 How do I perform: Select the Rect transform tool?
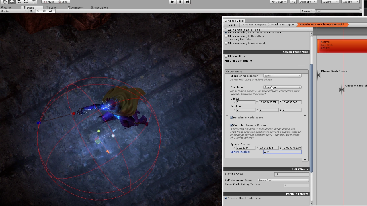[x=34, y=2]
